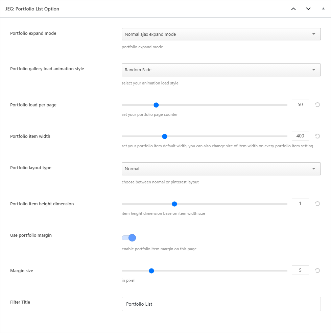Focus the Portfolio load per page number box
The height and width of the screenshot is (333, 331).
(x=300, y=105)
